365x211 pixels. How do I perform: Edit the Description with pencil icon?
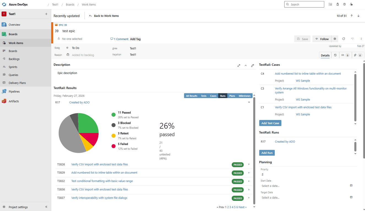[x=252, y=65]
